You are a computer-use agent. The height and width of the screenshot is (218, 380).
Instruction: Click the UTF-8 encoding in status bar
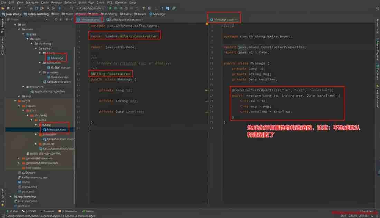point(363,216)
